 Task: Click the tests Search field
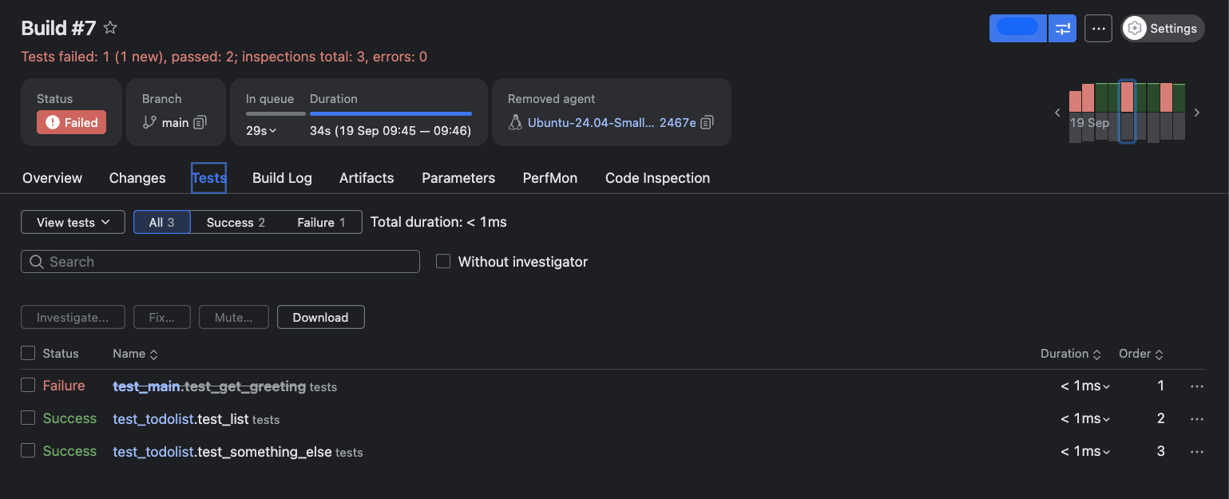220,262
